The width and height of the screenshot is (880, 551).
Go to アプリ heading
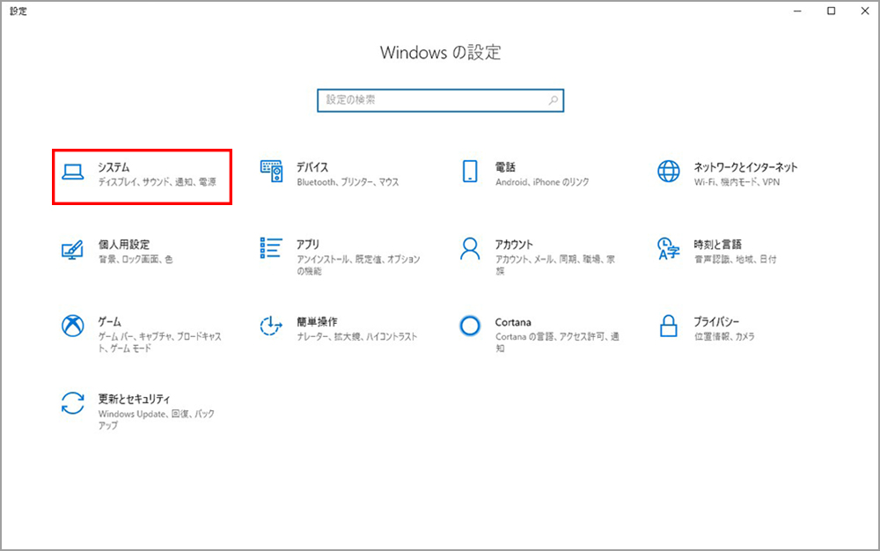(x=308, y=245)
